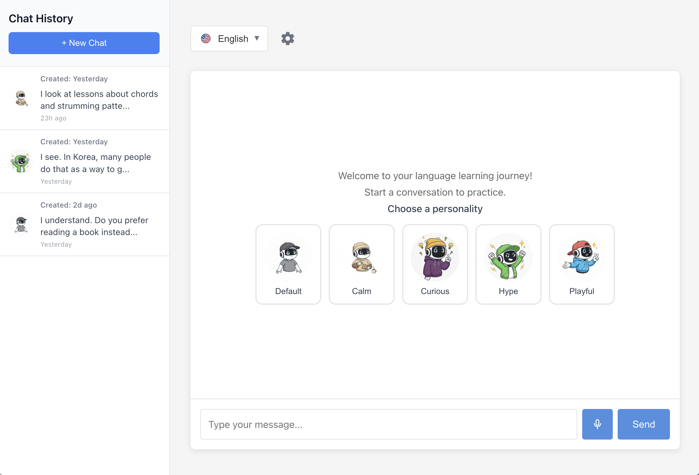Screen dimensions: 699x475
Task: Click the gray avatar of the 2d ago chat
Action: coord(20,225)
